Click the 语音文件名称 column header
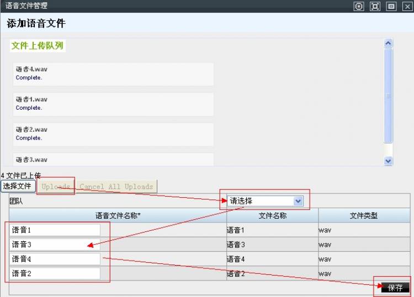 point(118,216)
